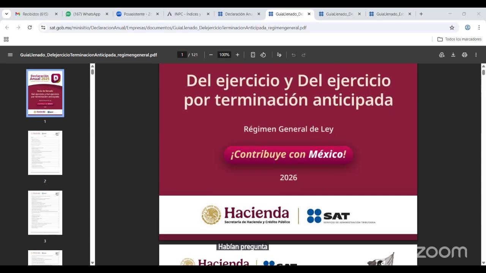View site information icon in address bar
486x273 pixels.
point(43,28)
